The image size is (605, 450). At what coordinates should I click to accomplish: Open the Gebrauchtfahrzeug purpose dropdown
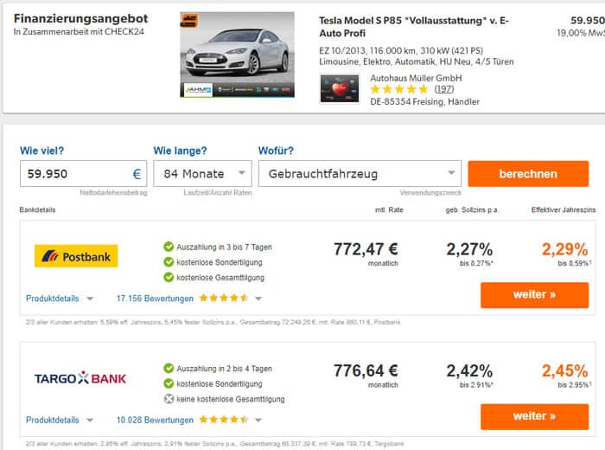click(x=360, y=174)
